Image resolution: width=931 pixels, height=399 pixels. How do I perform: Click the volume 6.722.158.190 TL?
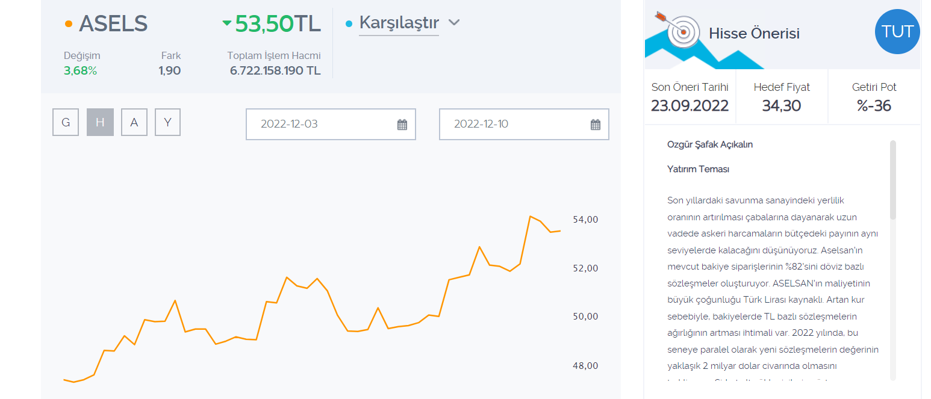[x=275, y=70]
